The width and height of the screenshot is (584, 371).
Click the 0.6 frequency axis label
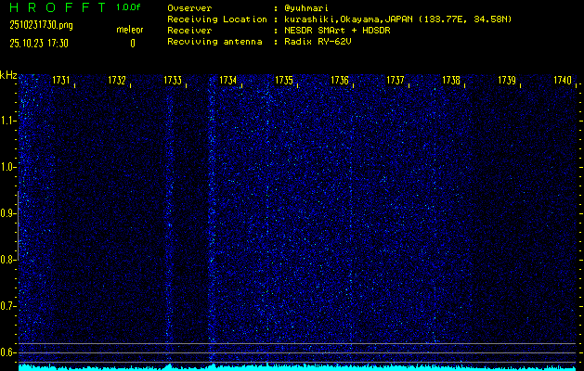point(7,352)
